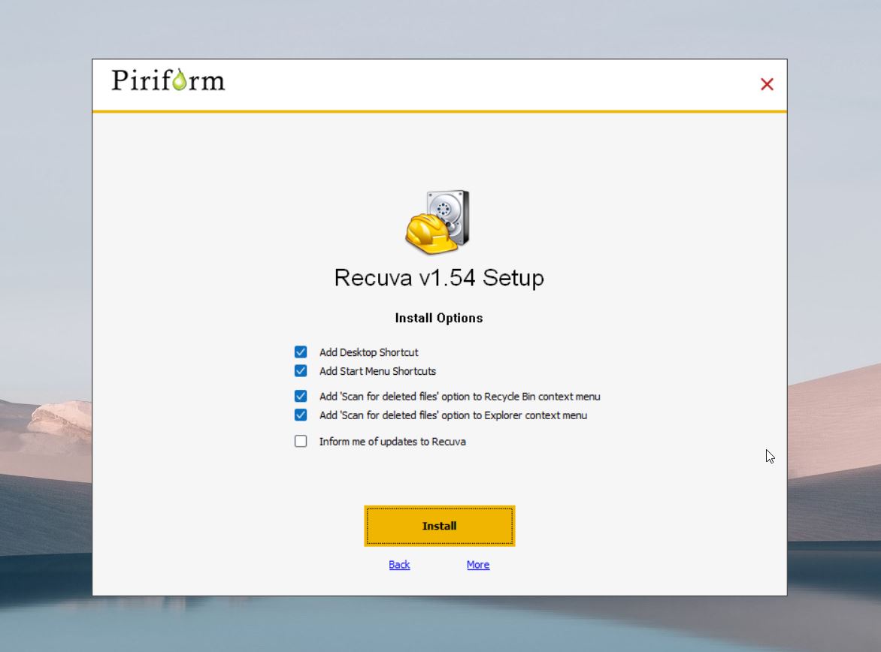
Task: Click the Piriform logo
Action: tap(168, 80)
